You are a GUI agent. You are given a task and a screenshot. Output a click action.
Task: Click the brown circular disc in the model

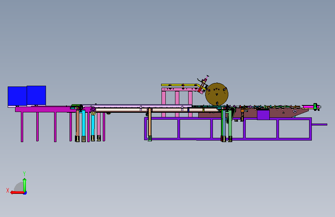click(217, 94)
